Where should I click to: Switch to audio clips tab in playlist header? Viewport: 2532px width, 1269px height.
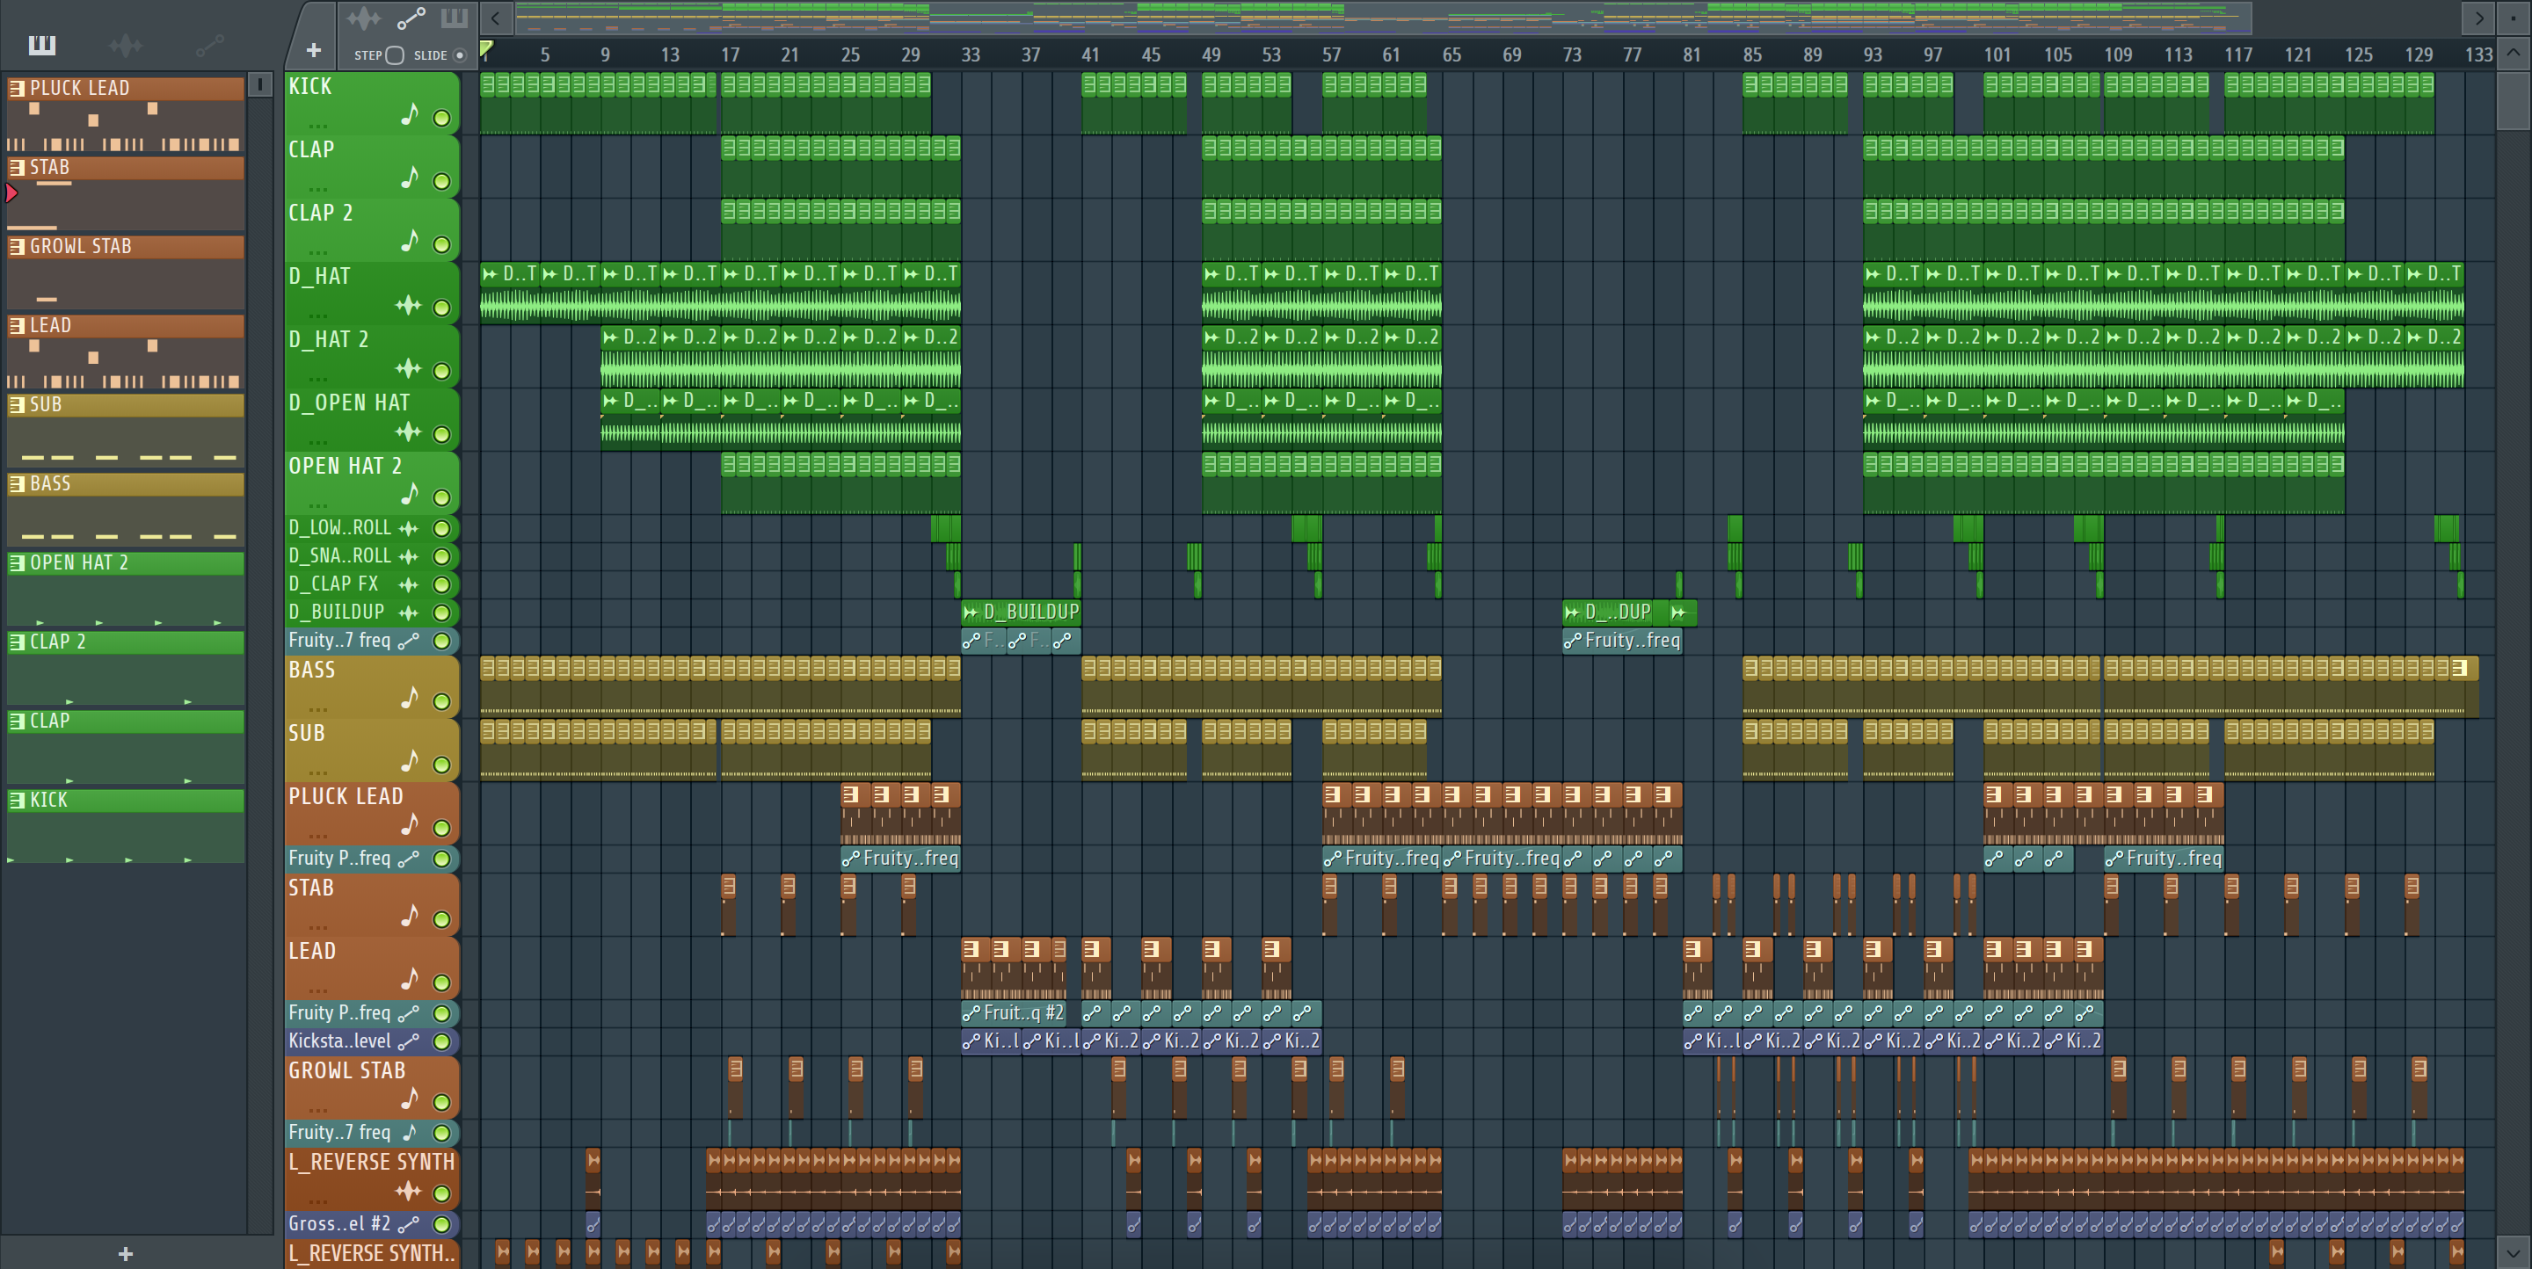pos(363,18)
